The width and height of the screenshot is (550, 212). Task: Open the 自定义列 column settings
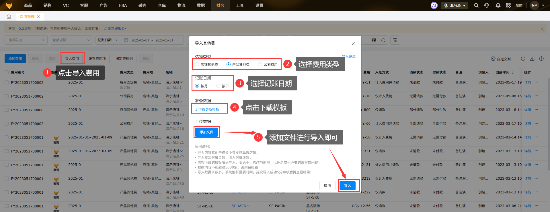[x=501, y=59]
